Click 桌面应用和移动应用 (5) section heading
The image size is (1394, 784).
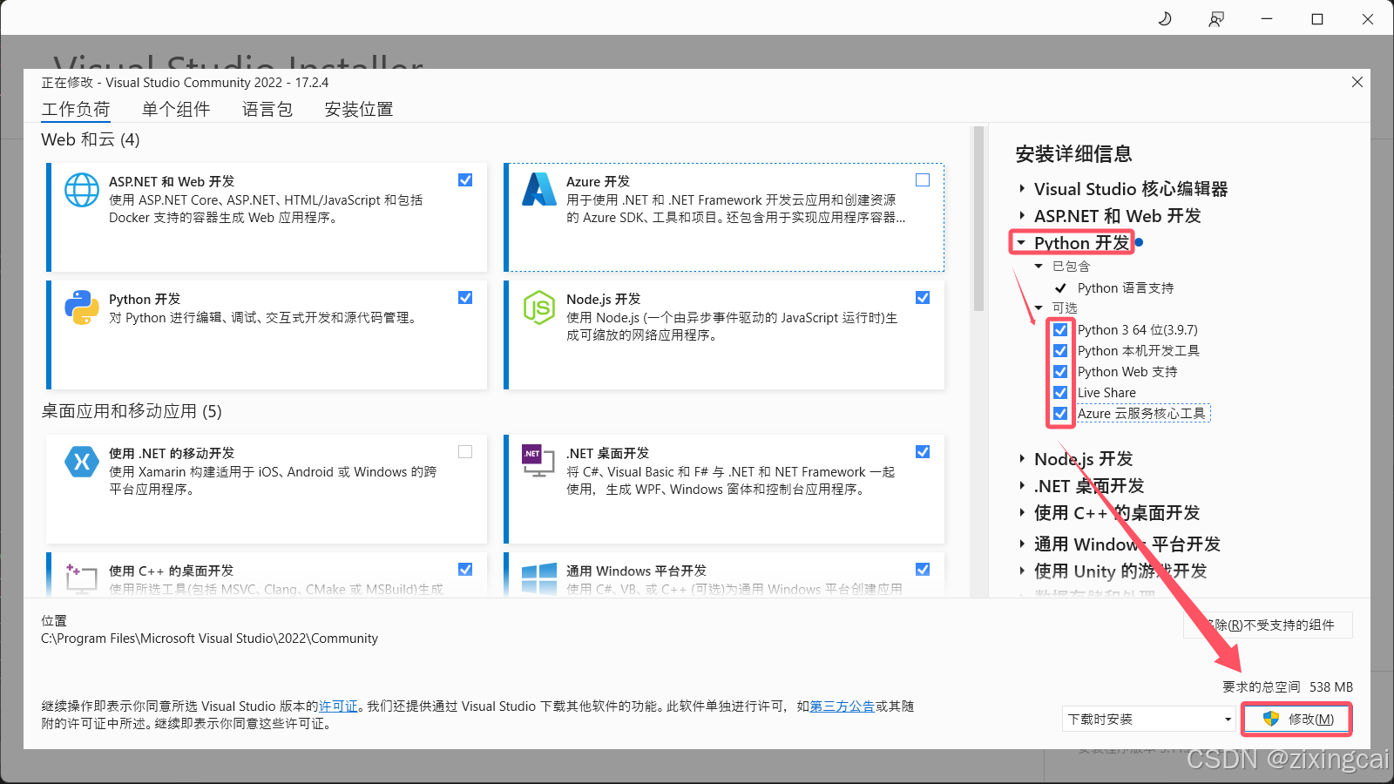tap(132, 411)
